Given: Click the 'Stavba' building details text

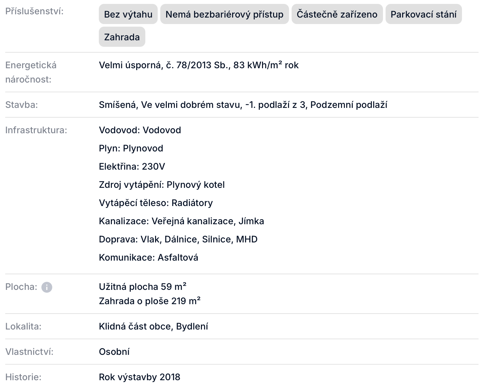Looking at the screenshot, I should [x=243, y=105].
